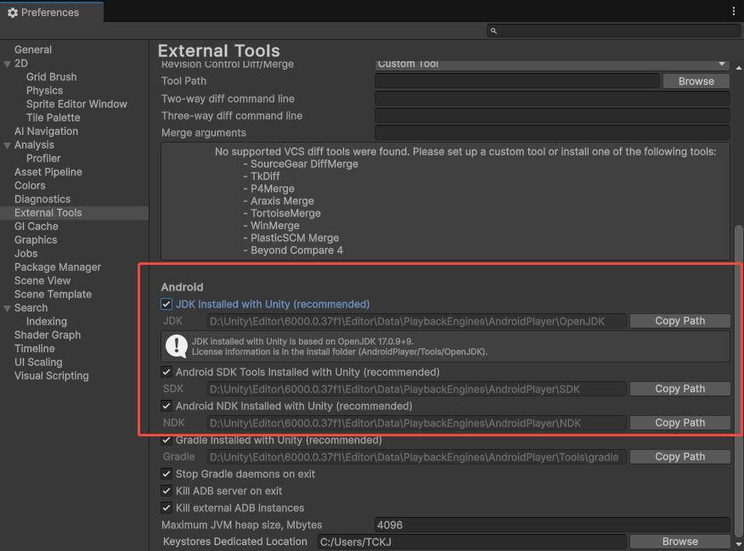Screen dimensions: 744x551
Task: Click the gear icon on the Preferences tab
Action: (x=12, y=12)
